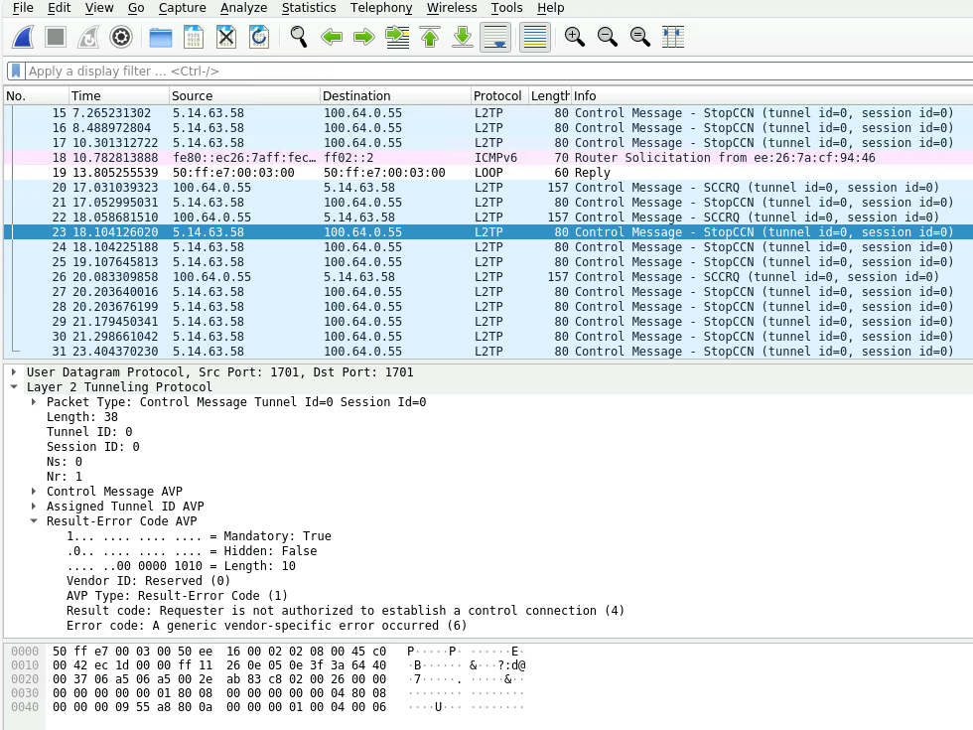
Task: Zoom in on packet list text
Action: pyautogui.click(x=574, y=38)
